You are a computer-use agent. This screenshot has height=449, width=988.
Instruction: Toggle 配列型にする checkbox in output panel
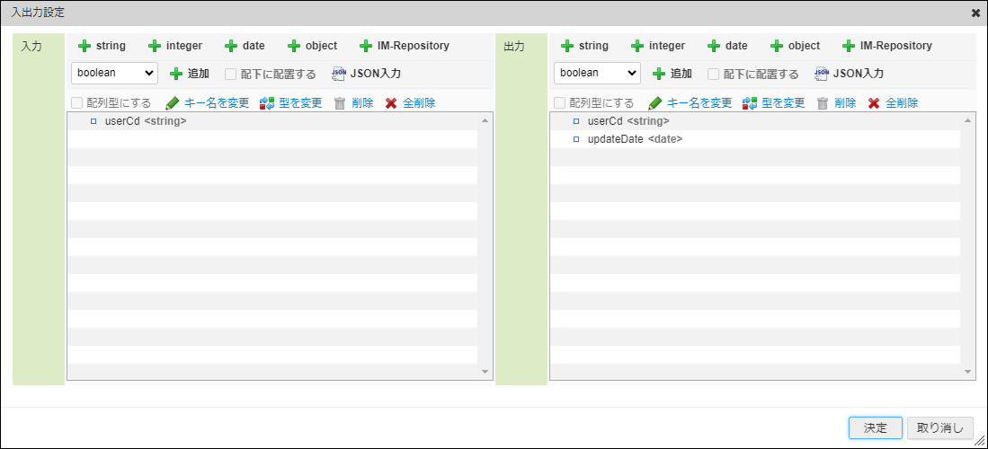pyautogui.click(x=559, y=103)
